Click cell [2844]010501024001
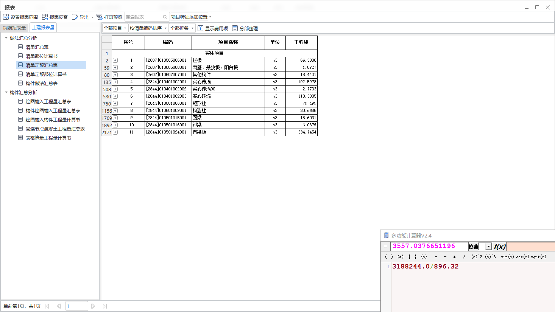The height and width of the screenshot is (312, 555). tap(168, 132)
